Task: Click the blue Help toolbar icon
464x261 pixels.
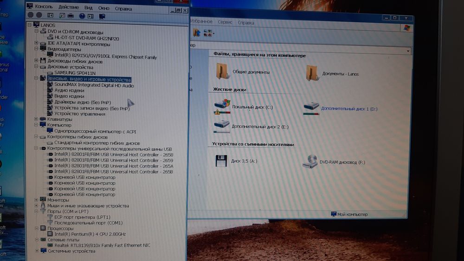Action: tap(82, 16)
